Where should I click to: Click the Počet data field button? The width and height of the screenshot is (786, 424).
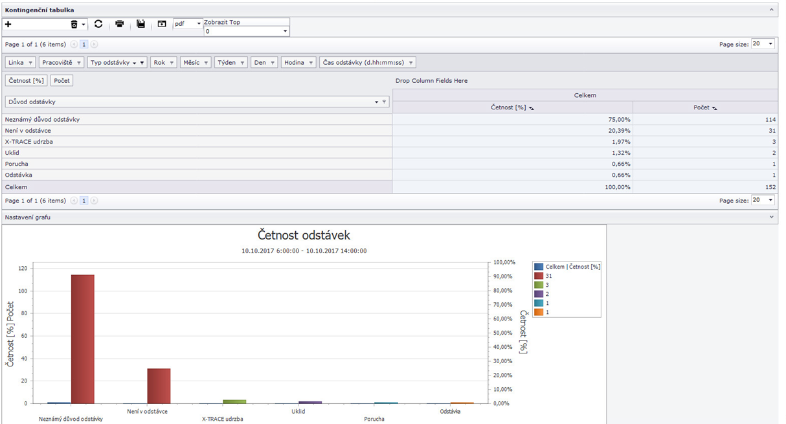[x=62, y=81]
